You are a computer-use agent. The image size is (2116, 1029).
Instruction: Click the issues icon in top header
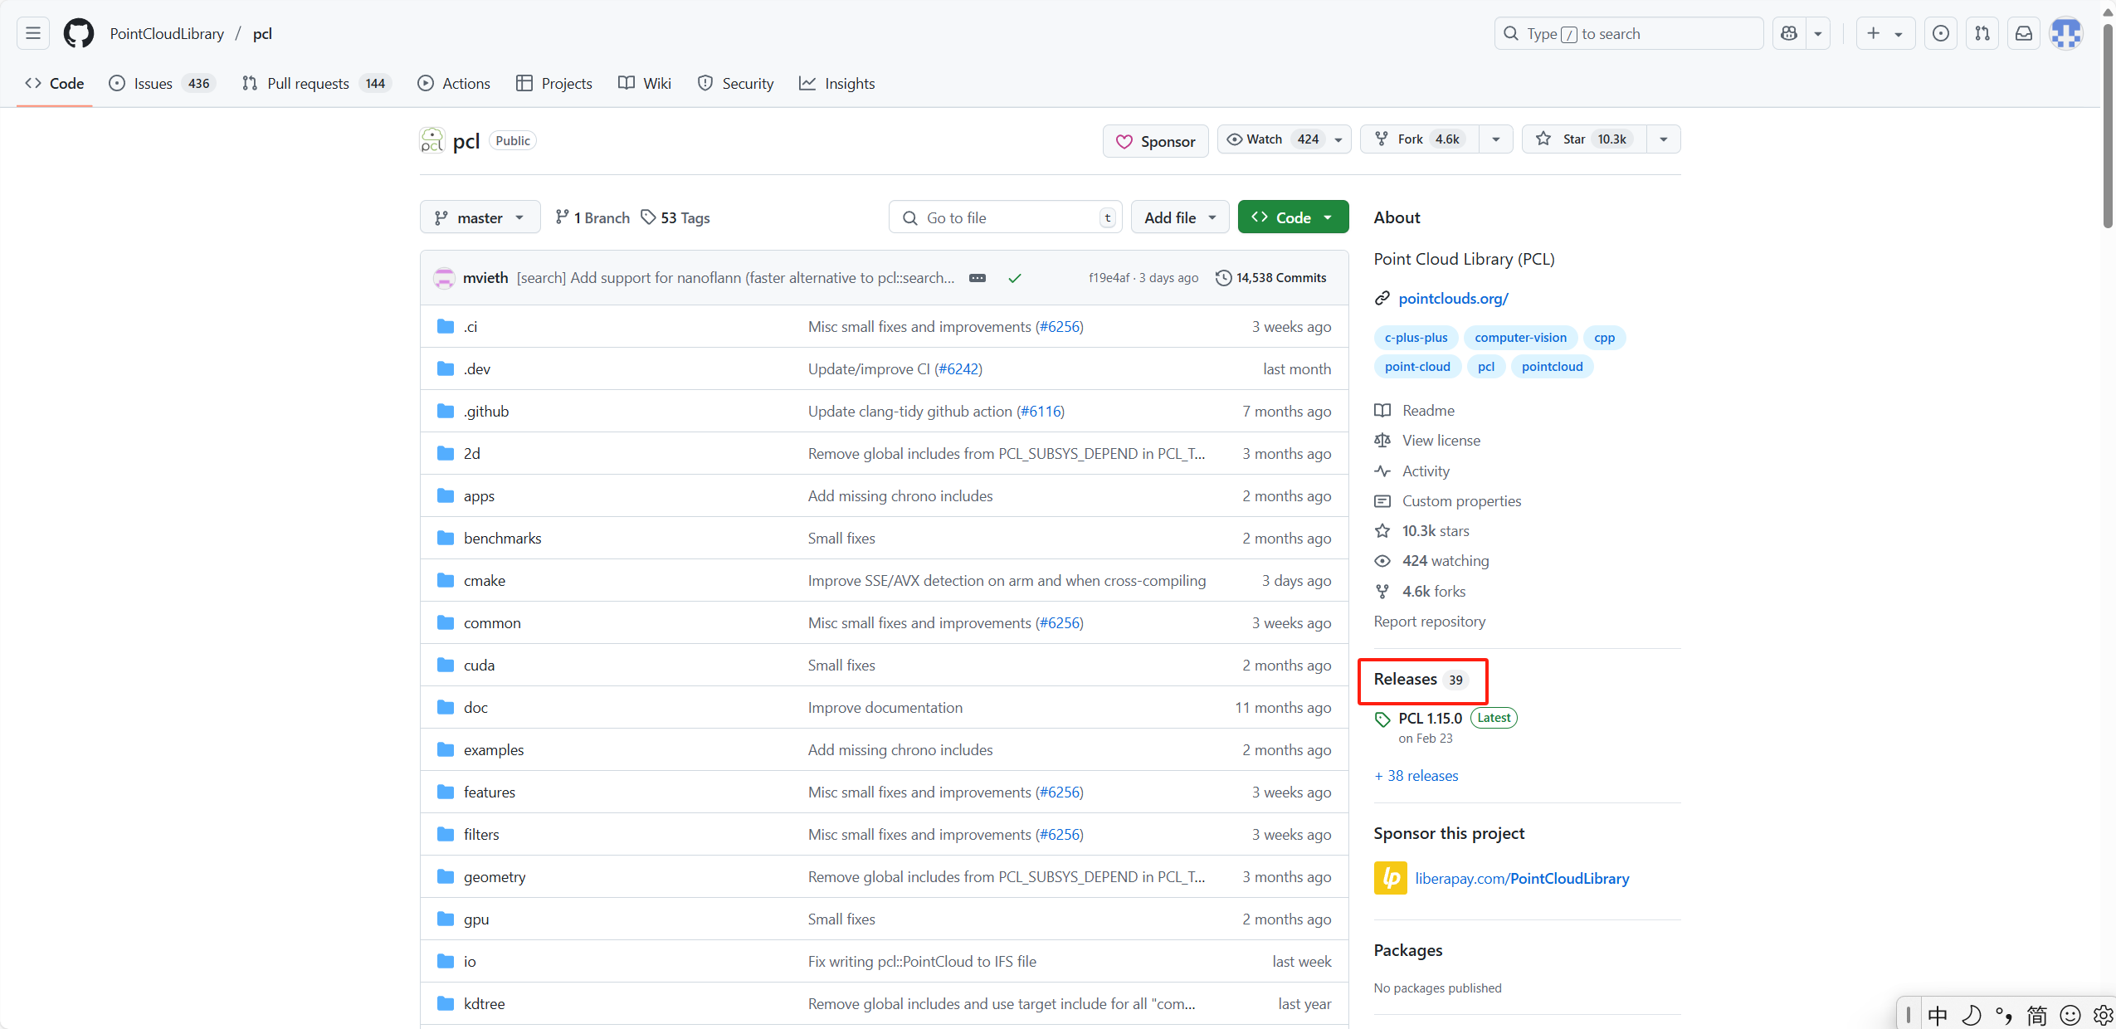coord(1940,33)
